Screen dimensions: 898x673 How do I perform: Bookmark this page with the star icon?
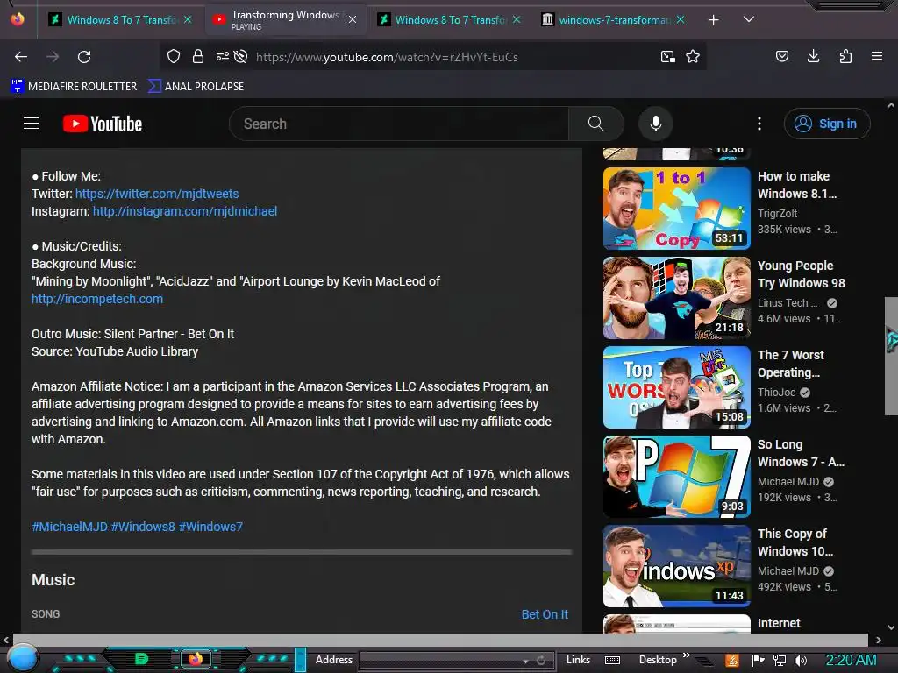(x=693, y=57)
